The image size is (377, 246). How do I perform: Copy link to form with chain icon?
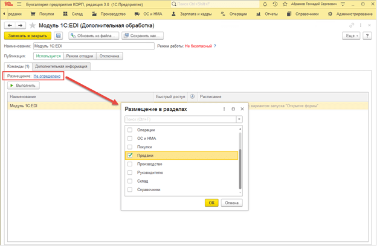point(352,25)
